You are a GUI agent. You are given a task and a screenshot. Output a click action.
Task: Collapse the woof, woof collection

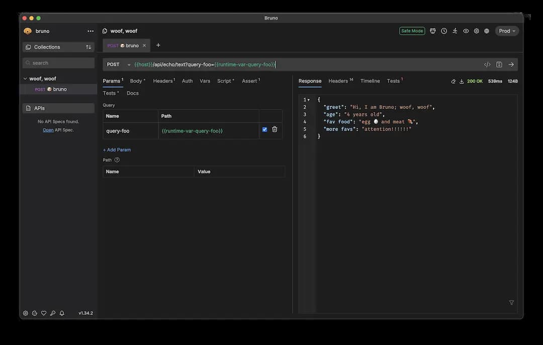[25, 79]
